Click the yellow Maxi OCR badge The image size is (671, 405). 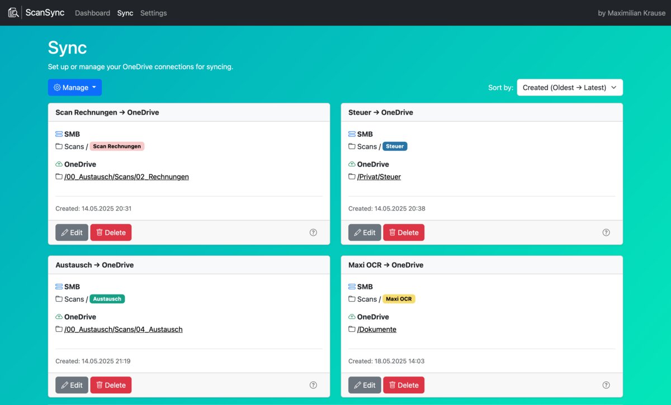click(x=399, y=299)
